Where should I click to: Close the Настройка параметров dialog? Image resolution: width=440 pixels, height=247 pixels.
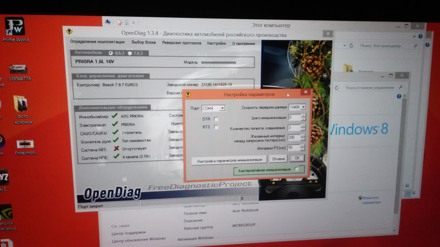(306, 91)
